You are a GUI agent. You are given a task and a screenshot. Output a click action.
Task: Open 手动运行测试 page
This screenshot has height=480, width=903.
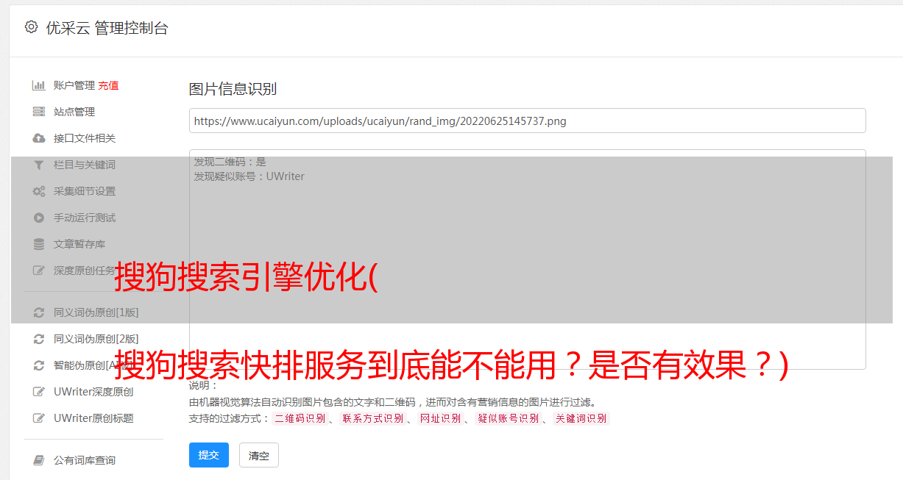pos(85,218)
